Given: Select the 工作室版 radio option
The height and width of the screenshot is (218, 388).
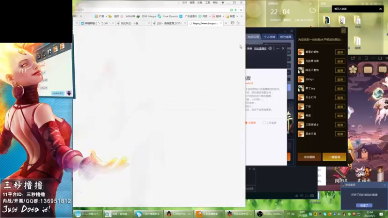Looking at the screenshot, I should pos(270,123).
